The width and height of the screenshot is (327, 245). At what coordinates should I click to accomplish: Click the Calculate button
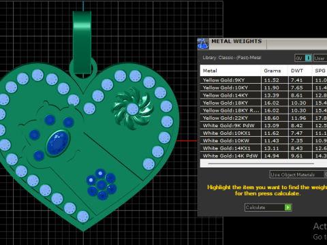(268, 207)
